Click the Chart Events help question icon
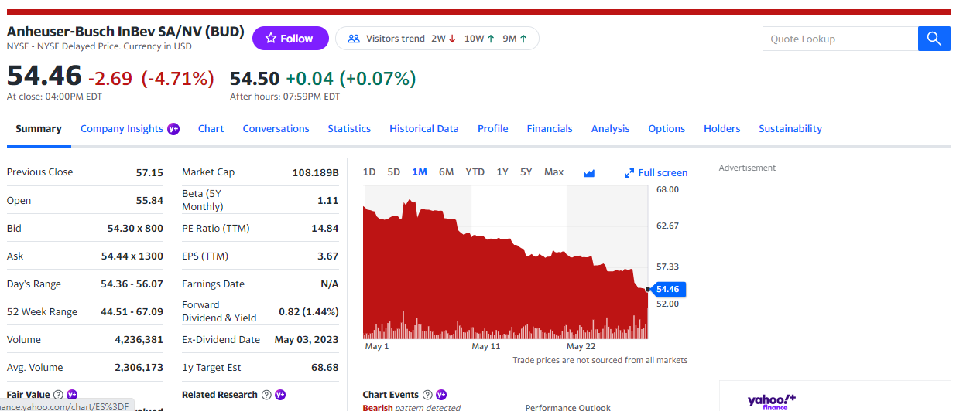Viewport: 963px width, 411px height. [x=427, y=395]
